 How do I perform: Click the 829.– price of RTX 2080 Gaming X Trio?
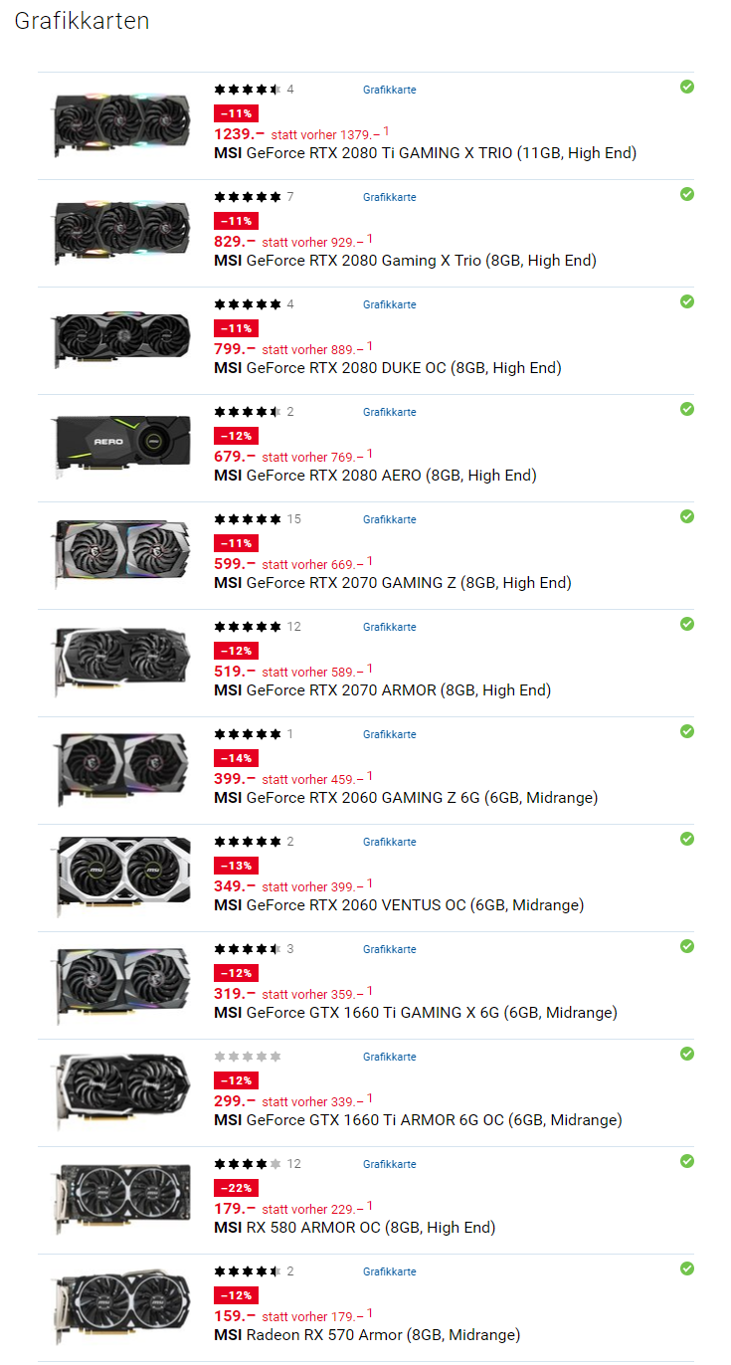pyautogui.click(x=235, y=241)
